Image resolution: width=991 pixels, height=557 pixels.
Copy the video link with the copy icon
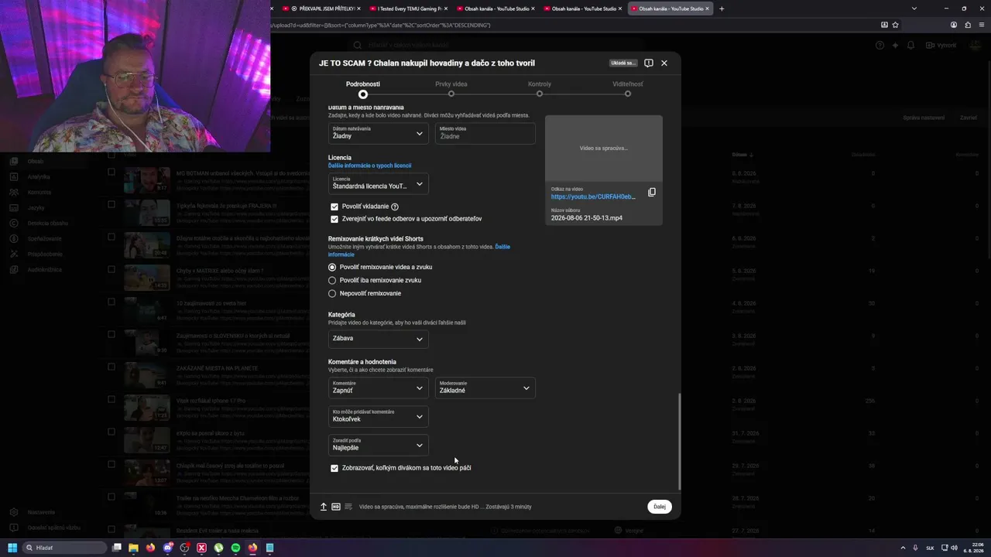652,193
